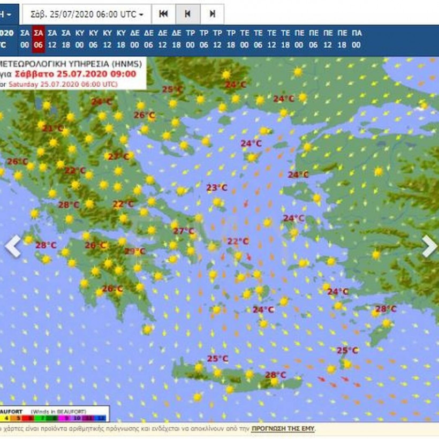Image resolution: width=439 pixels, height=439 pixels.
Task: Click the 21°C temperature label
Action: coord(52,128)
